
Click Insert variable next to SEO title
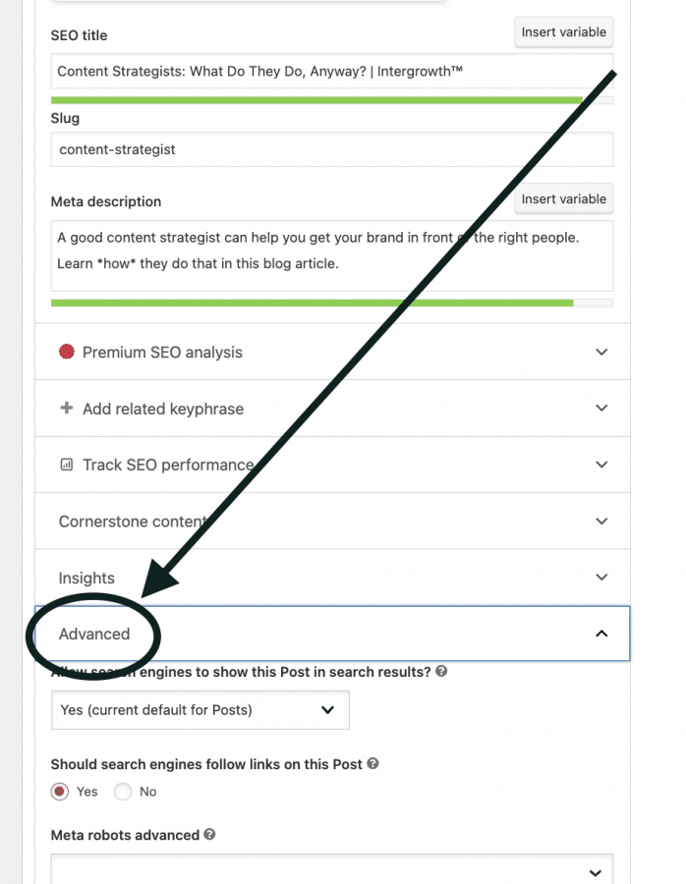[563, 31]
